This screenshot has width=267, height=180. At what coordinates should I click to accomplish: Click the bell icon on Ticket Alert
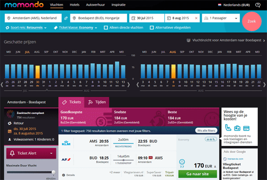[x=12, y=153]
